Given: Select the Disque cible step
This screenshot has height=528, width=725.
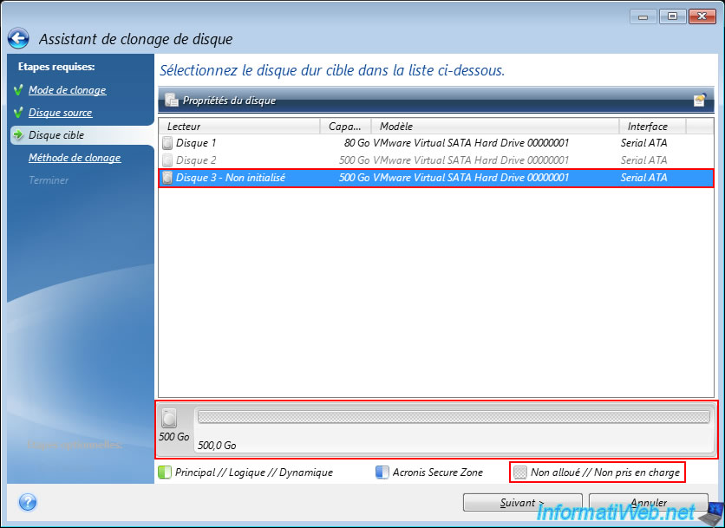Looking at the screenshot, I should (56, 135).
